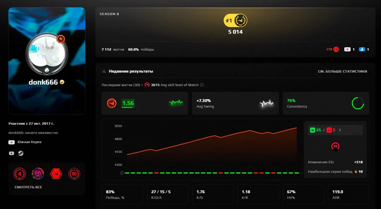Click the SEASON 8 label
Image resolution: width=381 pixels, height=209 pixels.
109,14
